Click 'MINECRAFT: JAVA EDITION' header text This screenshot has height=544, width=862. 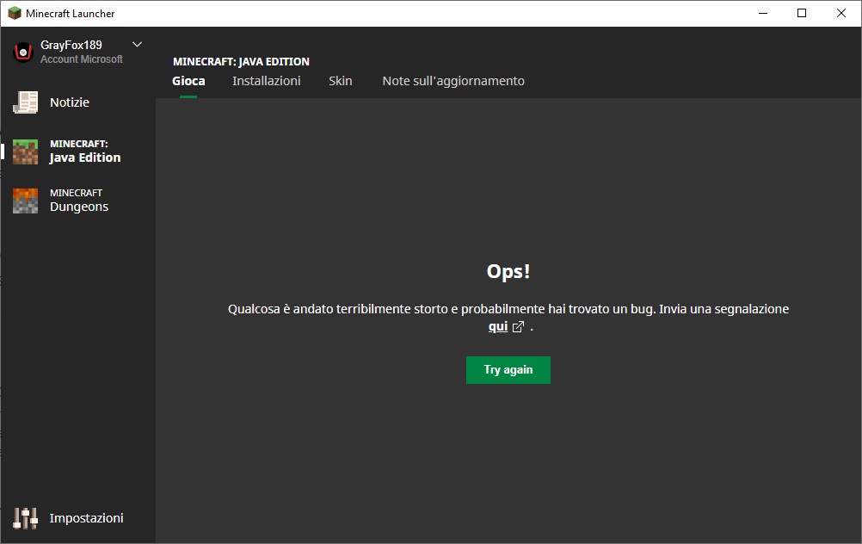click(241, 62)
